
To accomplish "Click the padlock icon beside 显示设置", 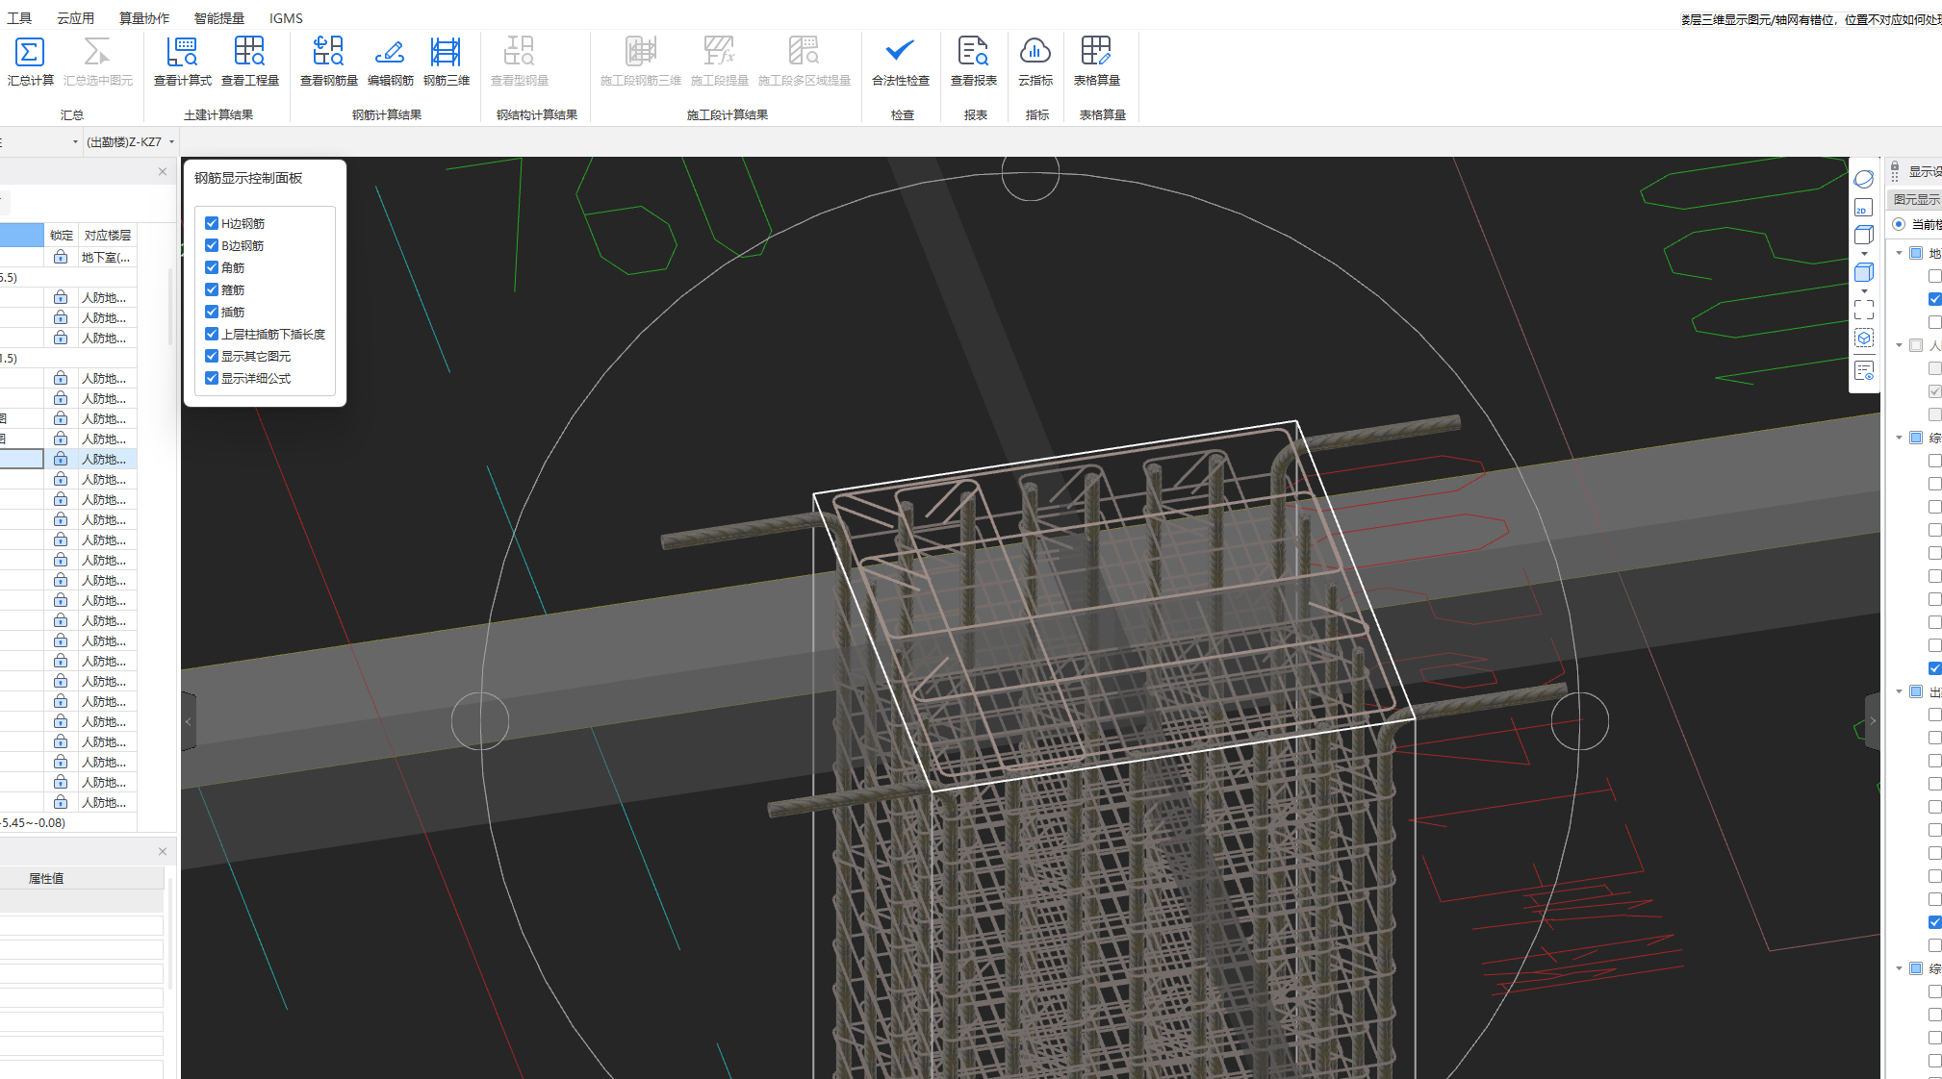I will [x=1895, y=167].
